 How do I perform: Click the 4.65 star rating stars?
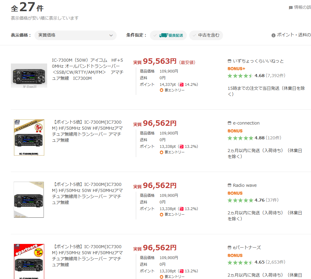point(240,263)
